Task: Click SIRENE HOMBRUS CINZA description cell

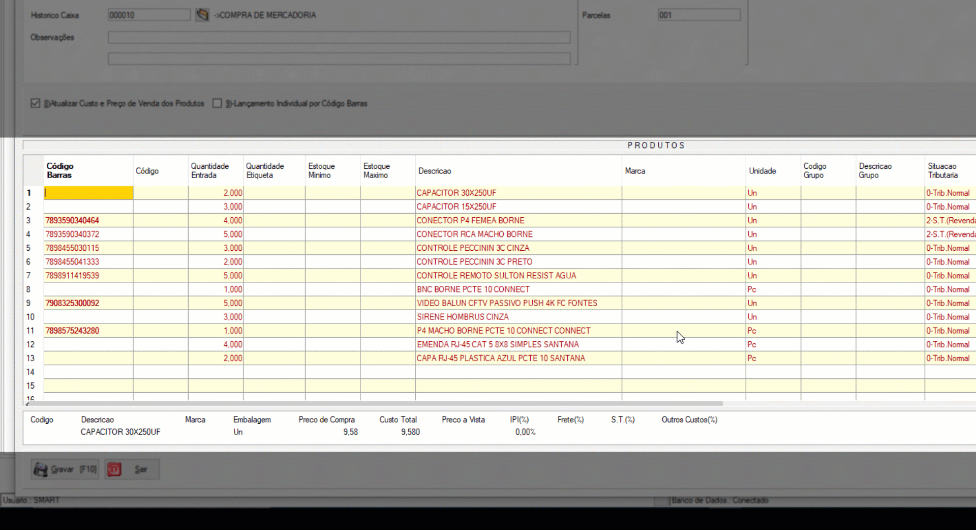Action: 463,317
